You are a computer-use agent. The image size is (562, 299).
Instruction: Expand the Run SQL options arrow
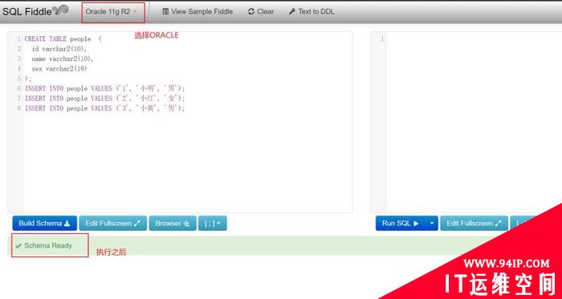[432, 223]
